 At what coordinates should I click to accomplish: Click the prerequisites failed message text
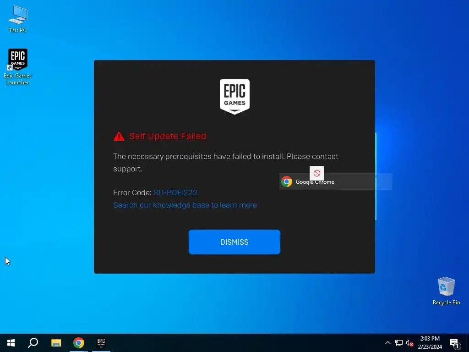[x=225, y=163]
